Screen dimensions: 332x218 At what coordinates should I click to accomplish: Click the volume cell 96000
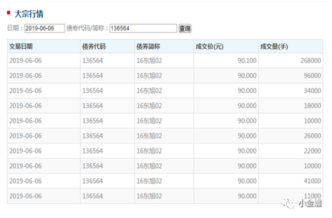[313, 76]
